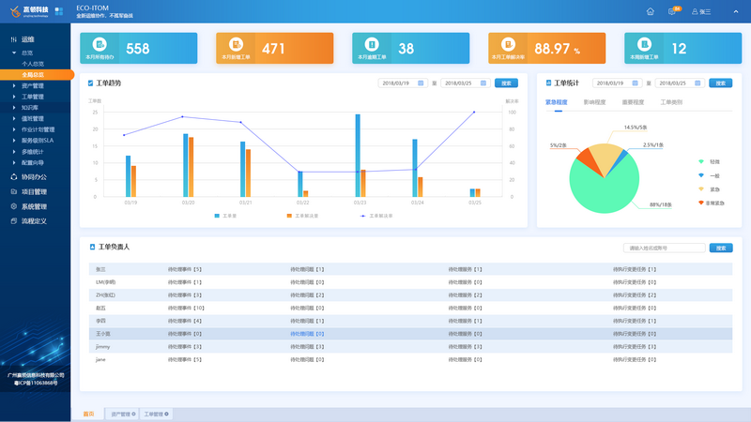Collapse the 总览 tree section
The image size is (751, 422).
(14, 53)
